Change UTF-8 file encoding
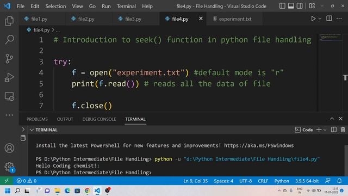Screen dimensions: 348x196 [245, 181]
